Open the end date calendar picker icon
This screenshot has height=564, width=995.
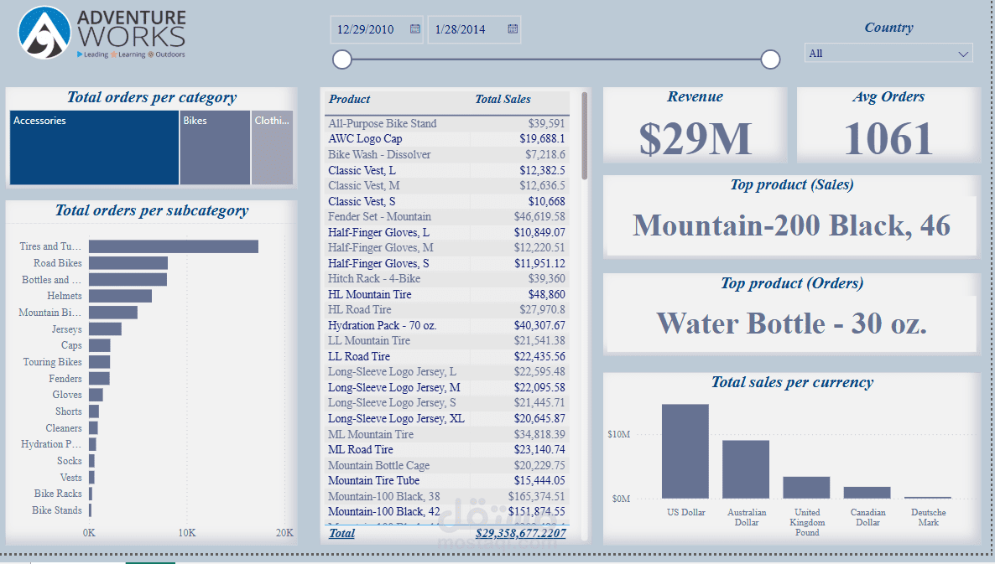513,29
